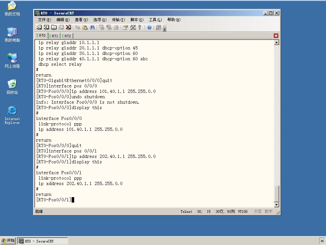
Task: Click the Connect in Tab icon
Action: 54,27
